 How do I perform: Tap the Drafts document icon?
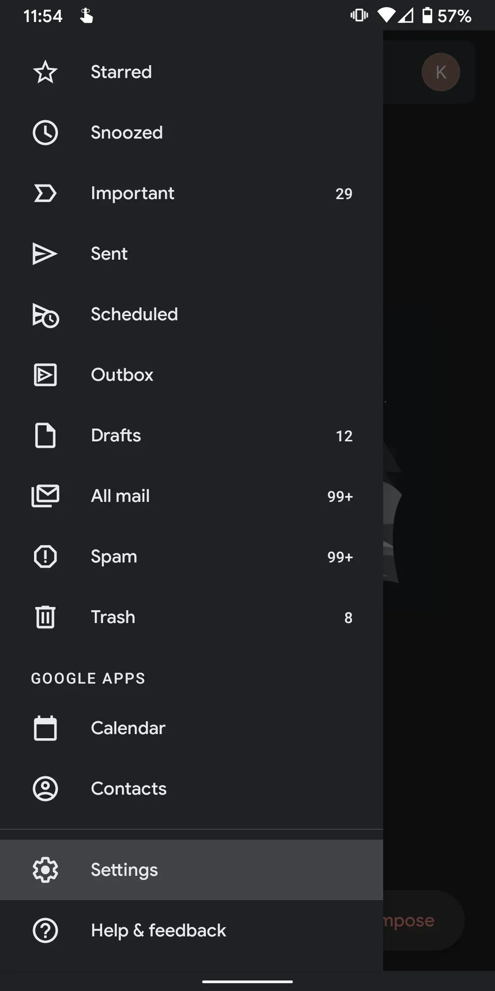click(45, 435)
